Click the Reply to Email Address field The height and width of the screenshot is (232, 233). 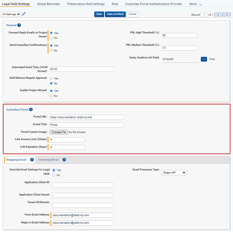tap(83, 223)
